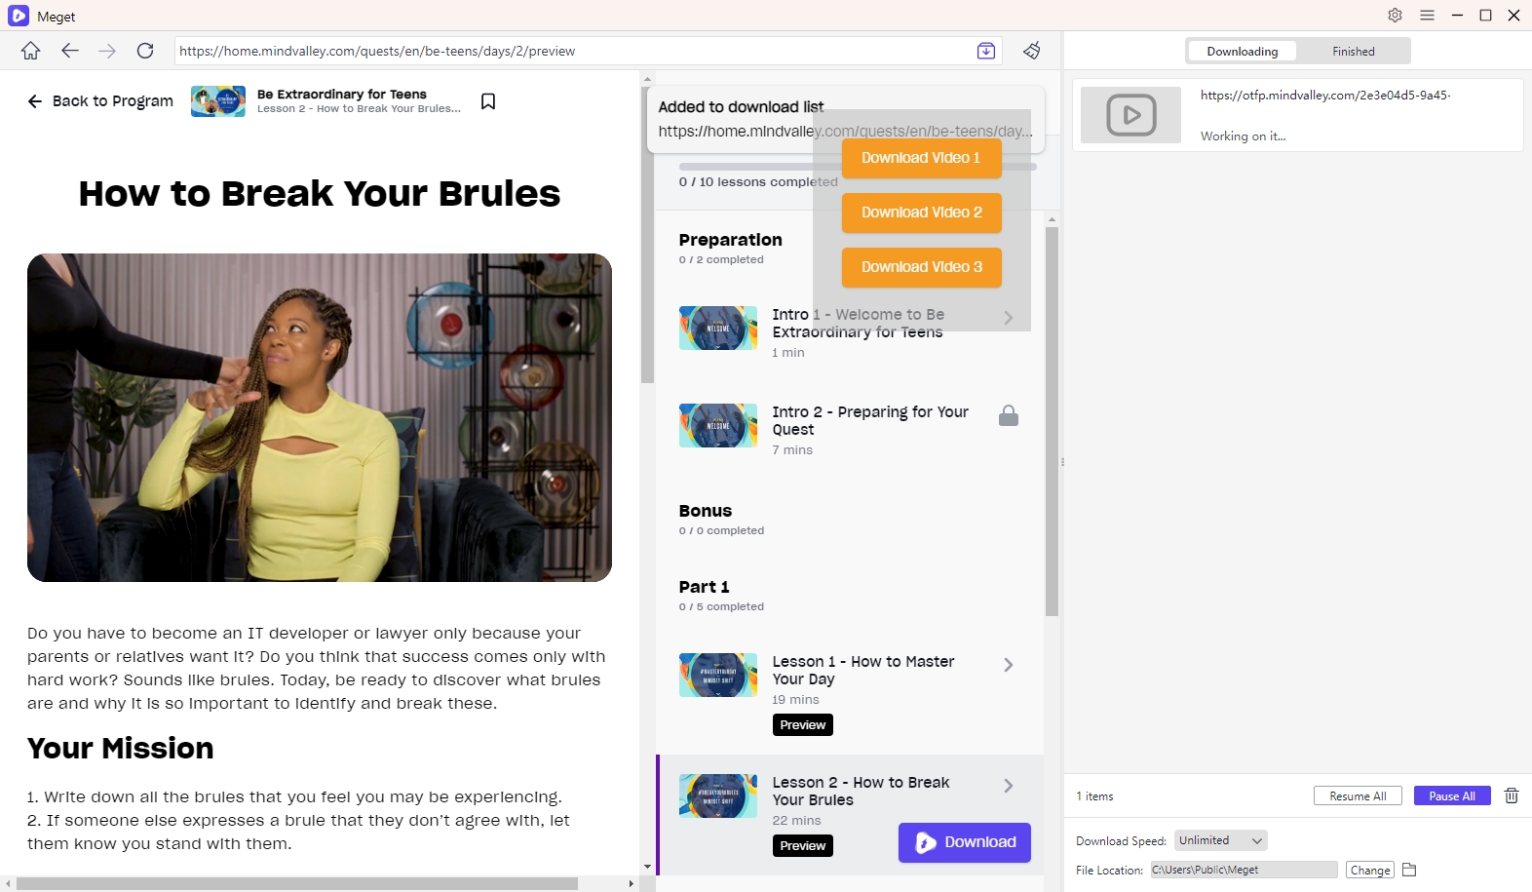Open Meget settings gear
The width and height of the screenshot is (1532, 892).
[x=1395, y=16]
